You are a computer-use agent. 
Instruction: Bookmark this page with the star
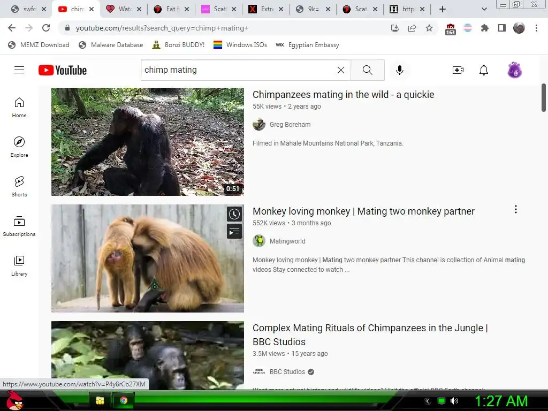pos(429,28)
